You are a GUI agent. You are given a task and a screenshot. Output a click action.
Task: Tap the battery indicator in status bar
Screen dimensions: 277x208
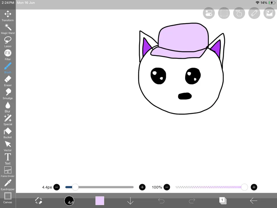click(x=272, y=3)
